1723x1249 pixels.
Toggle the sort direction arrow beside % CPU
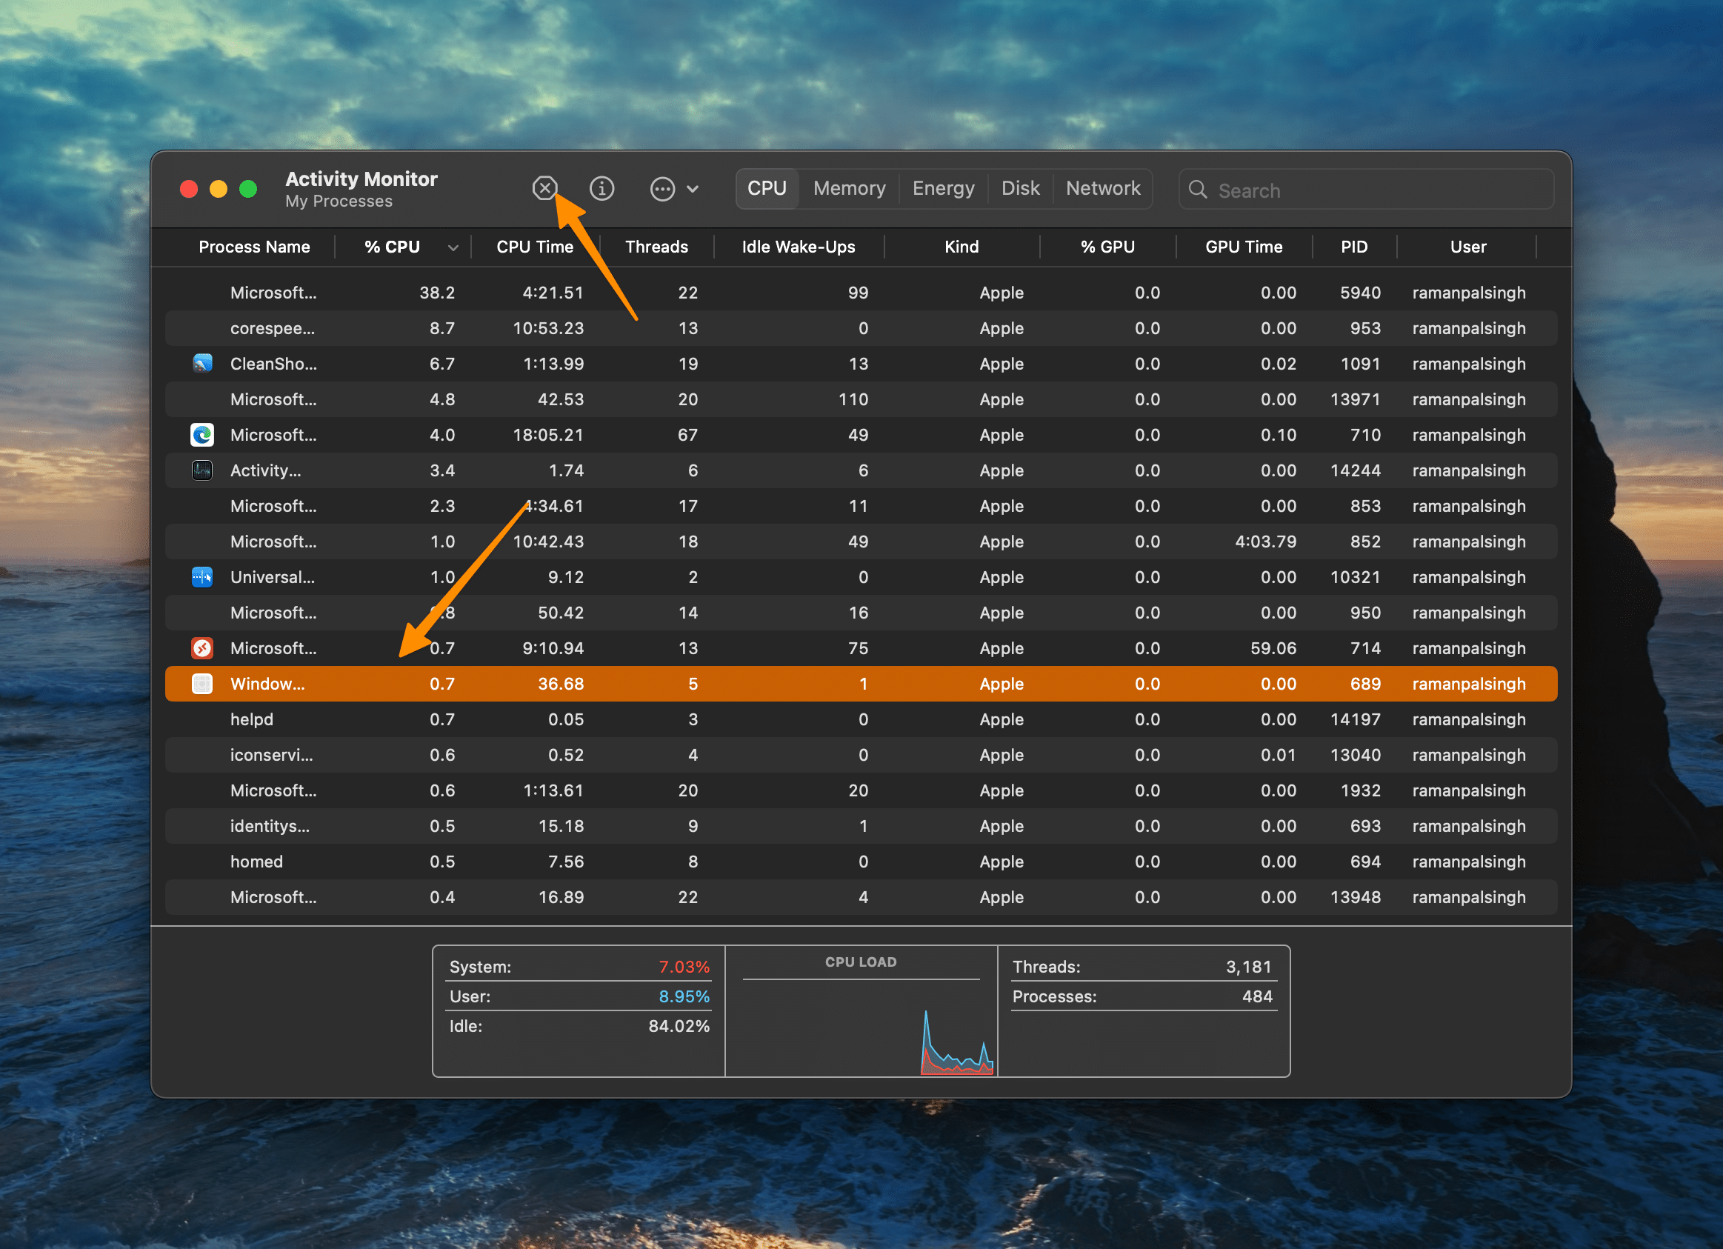(x=453, y=247)
